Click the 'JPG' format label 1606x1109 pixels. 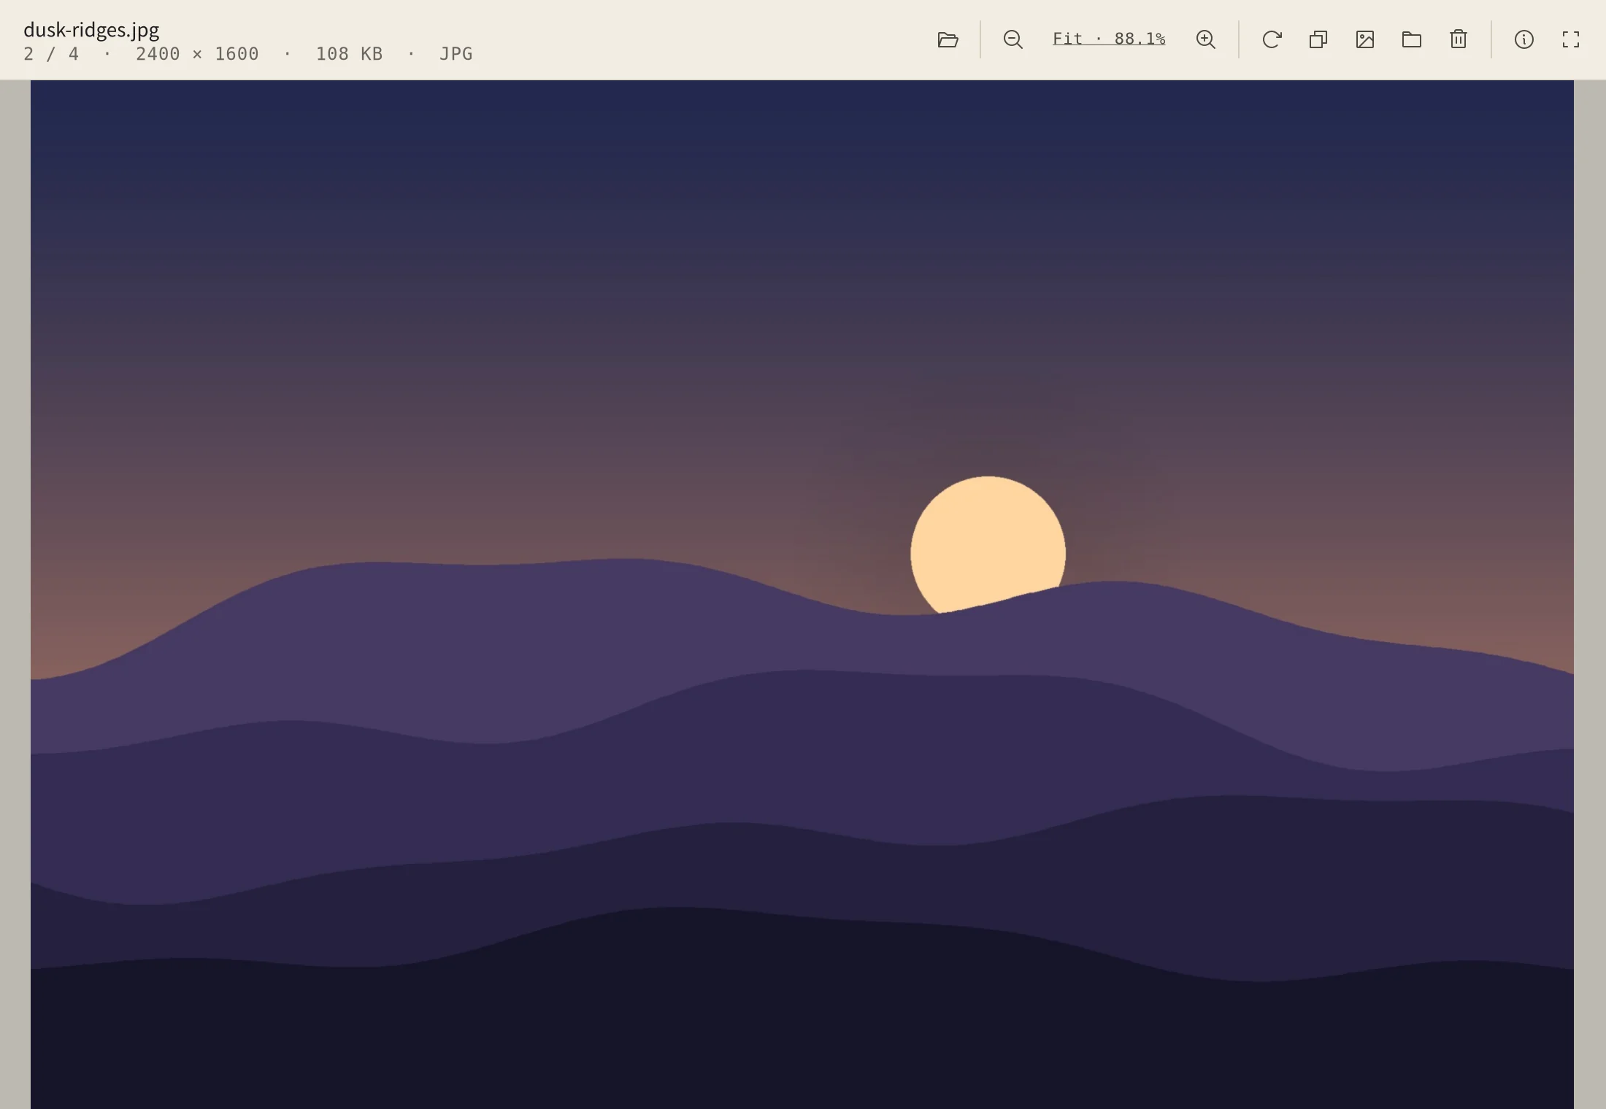point(456,54)
